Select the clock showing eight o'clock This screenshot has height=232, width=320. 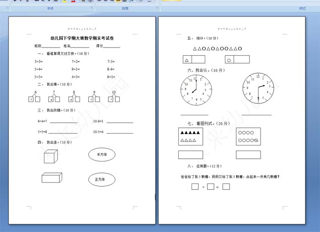pyautogui.click(x=196, y=90)
